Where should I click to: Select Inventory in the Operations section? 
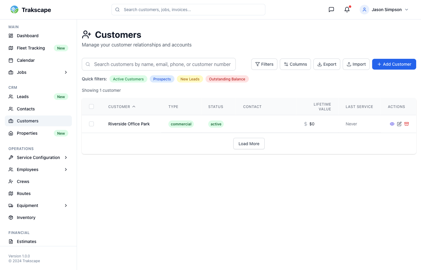point(26,217)
